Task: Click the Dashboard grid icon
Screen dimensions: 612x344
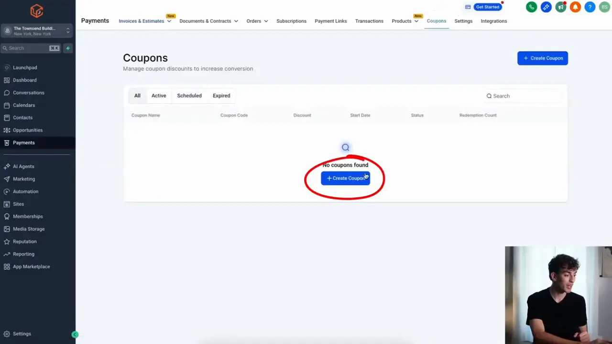Action: tap(7, 80)
